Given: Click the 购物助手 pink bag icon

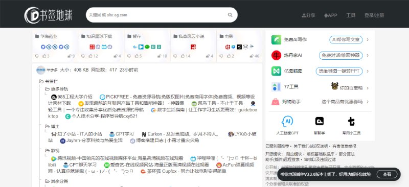Looking at the screenshot, I should point(276,102).
